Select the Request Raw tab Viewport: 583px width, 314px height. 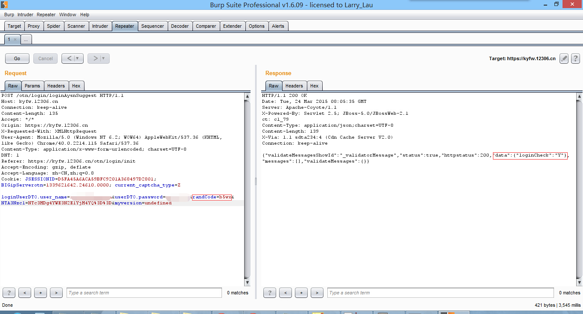pos(13,86)
